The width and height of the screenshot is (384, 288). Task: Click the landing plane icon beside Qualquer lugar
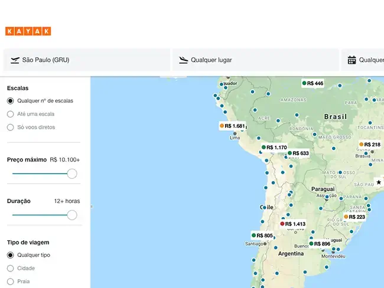click(x=183, y=60)
